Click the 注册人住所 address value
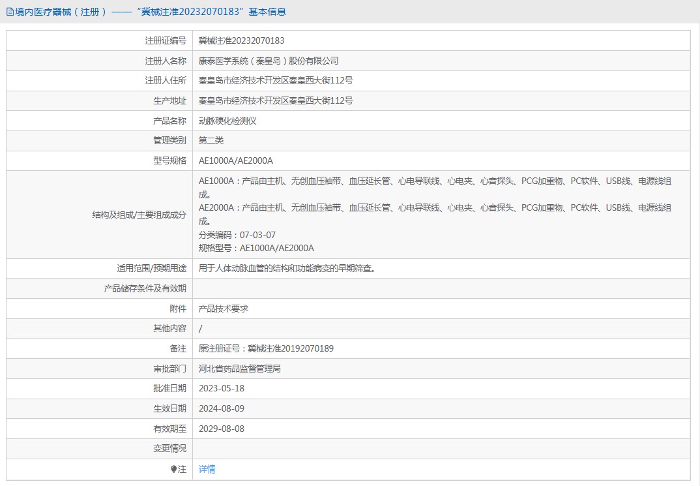Image resolution: width=700 pixels, height=486 pixels. click(x=276, y=81)
